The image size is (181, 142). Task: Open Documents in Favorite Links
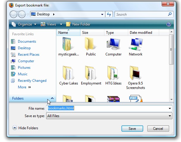pyautogui.click(x=27, y=42)
